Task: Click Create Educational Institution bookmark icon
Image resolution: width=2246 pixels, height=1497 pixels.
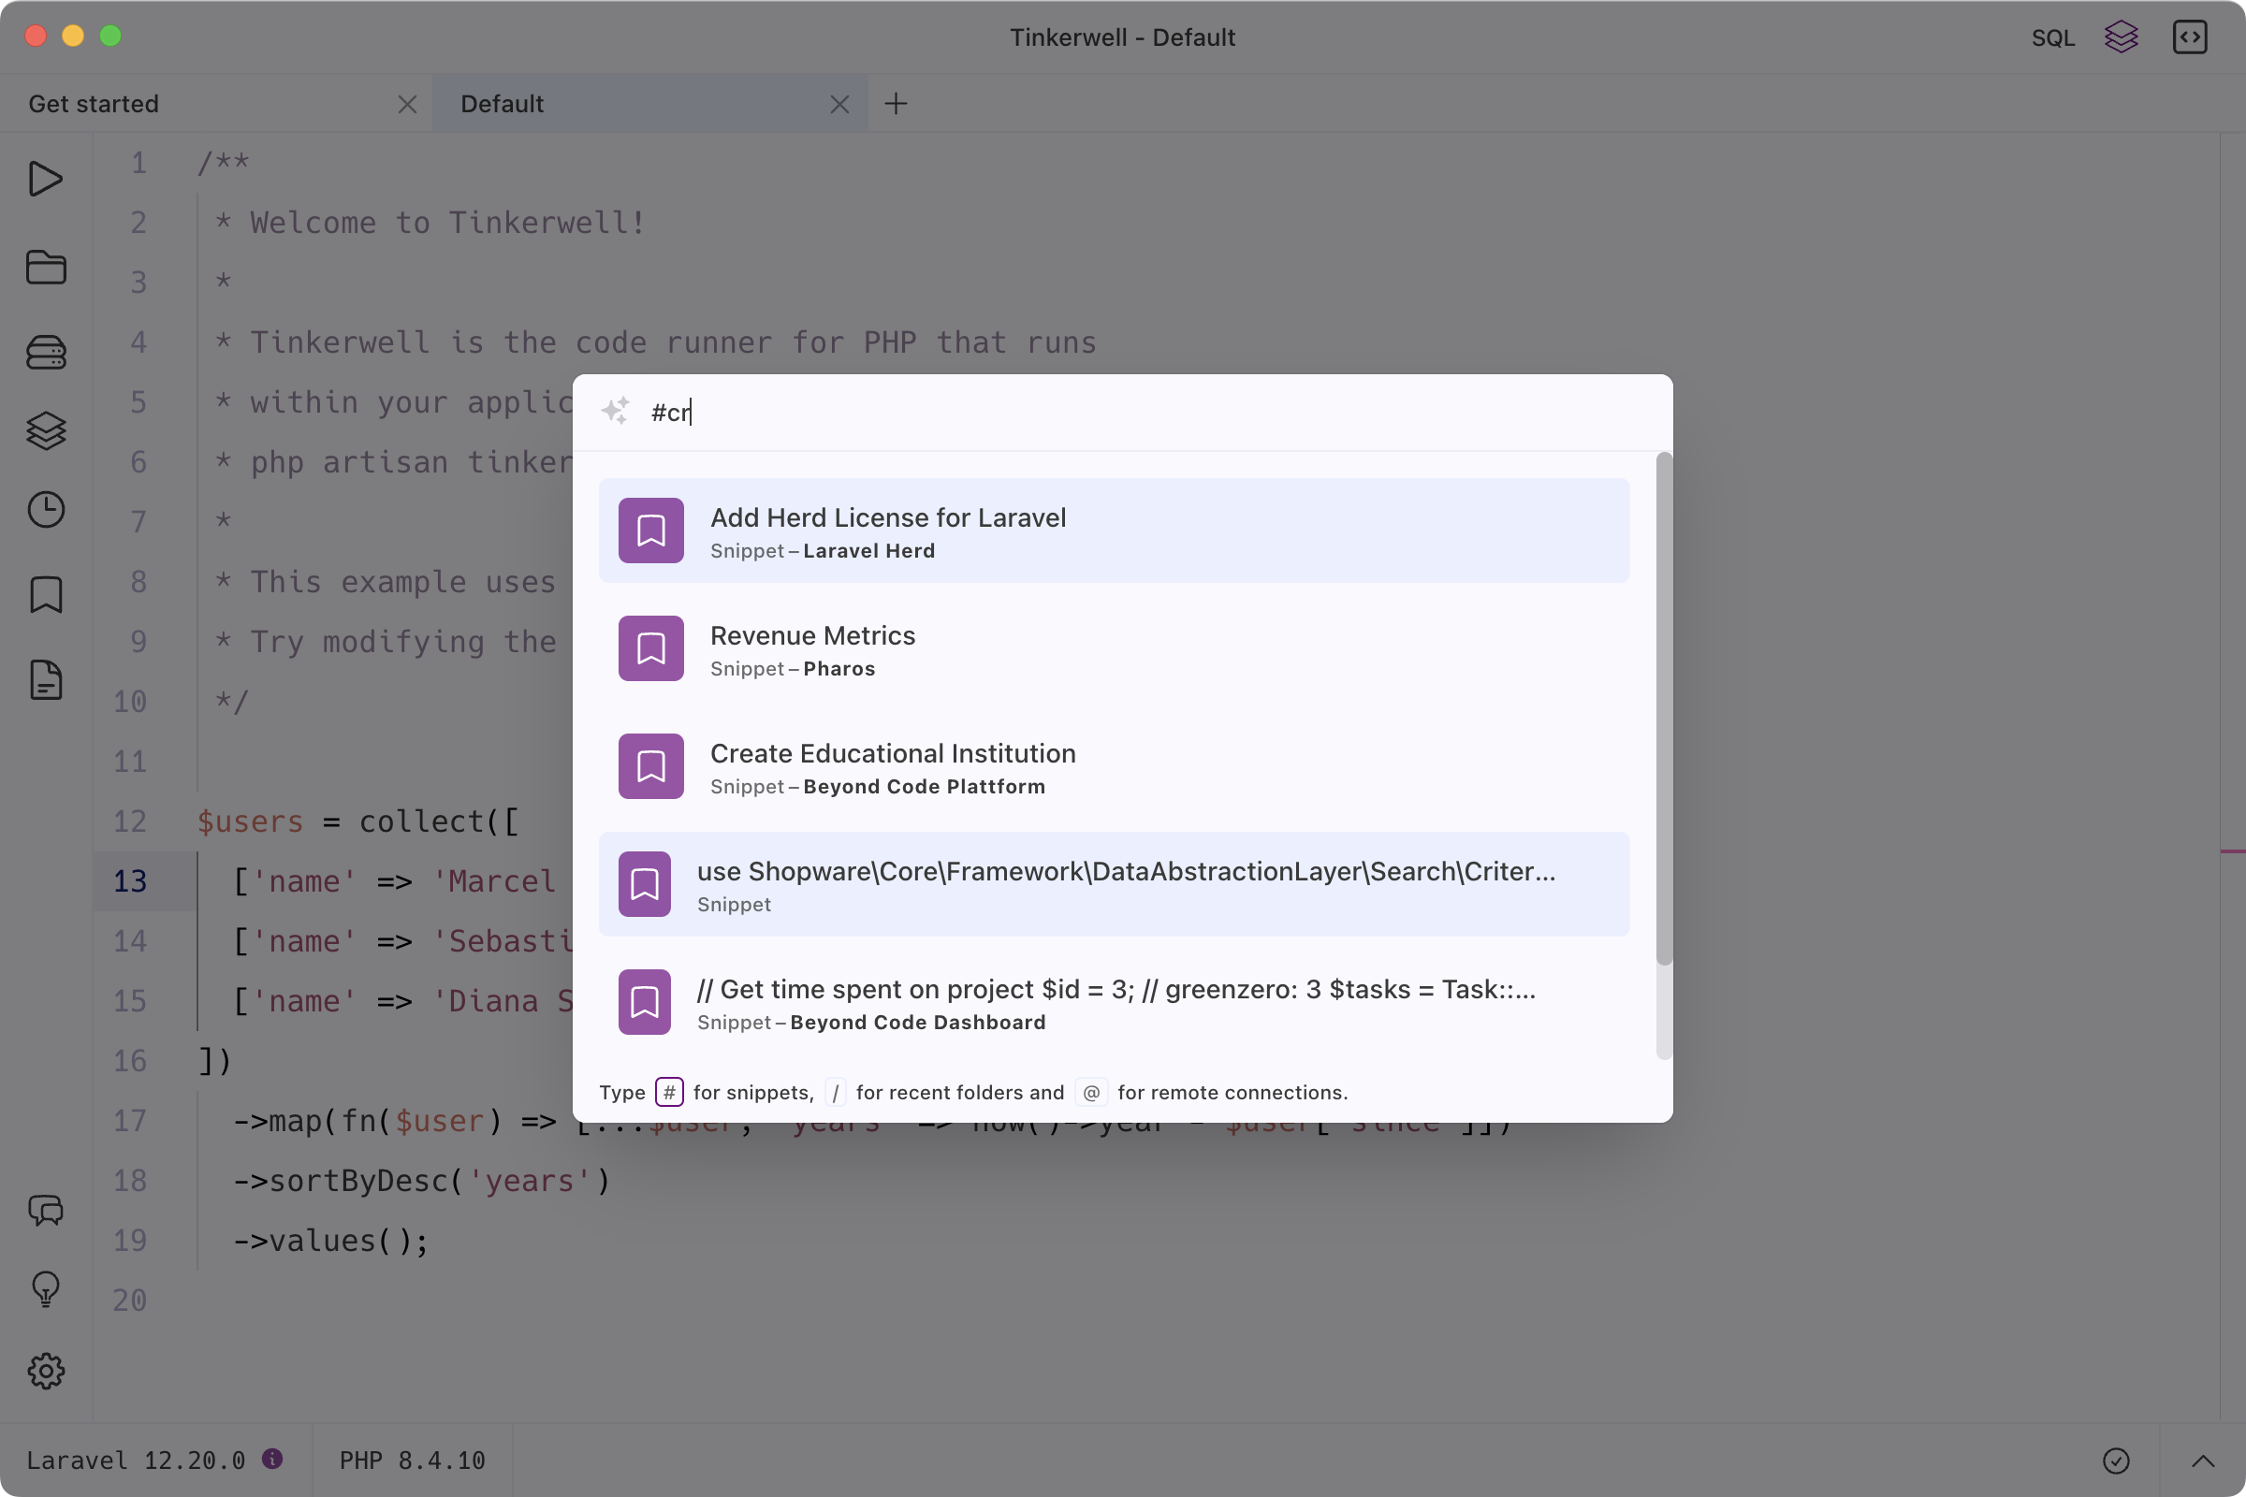Action: click(x=651, y=765)
